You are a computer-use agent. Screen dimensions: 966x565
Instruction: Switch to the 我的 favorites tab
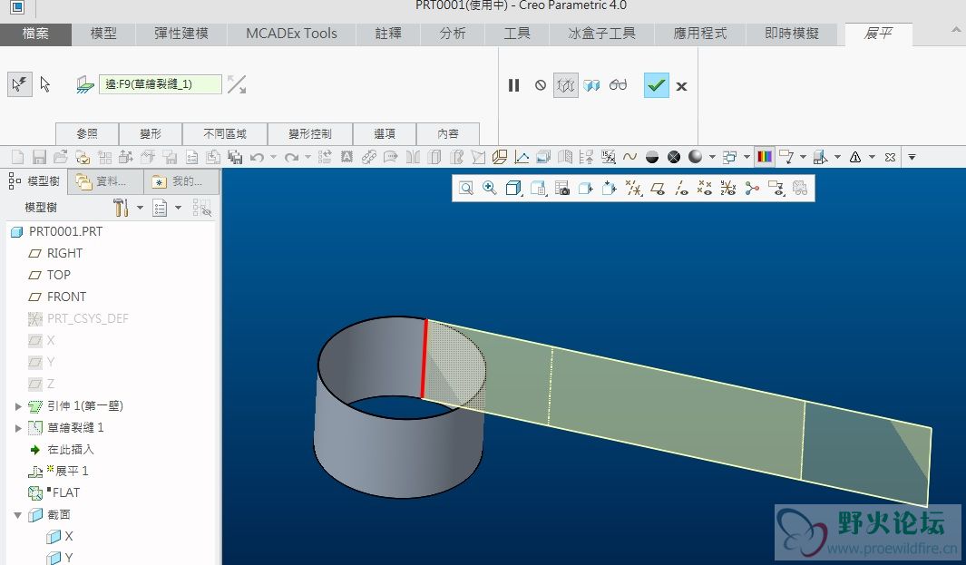[181, 181]
